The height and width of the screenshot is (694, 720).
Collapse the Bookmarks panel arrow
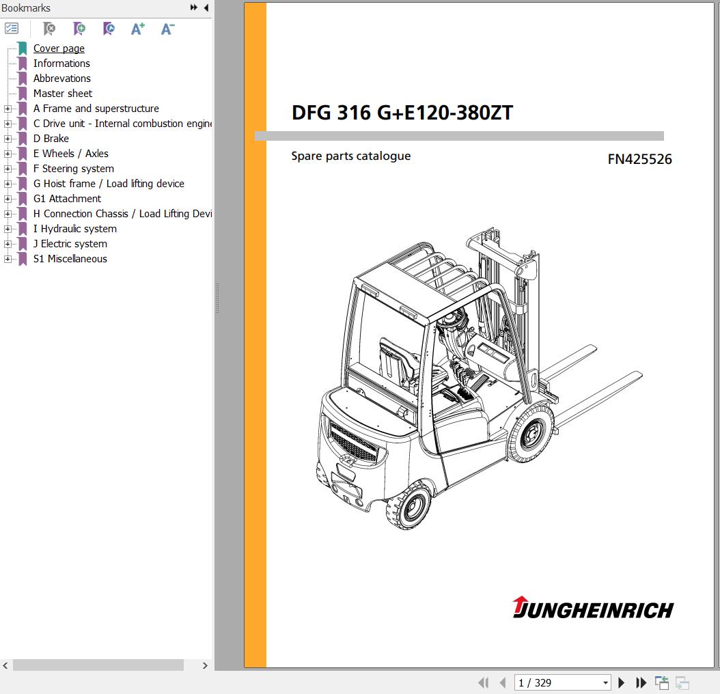click(206, 8)
